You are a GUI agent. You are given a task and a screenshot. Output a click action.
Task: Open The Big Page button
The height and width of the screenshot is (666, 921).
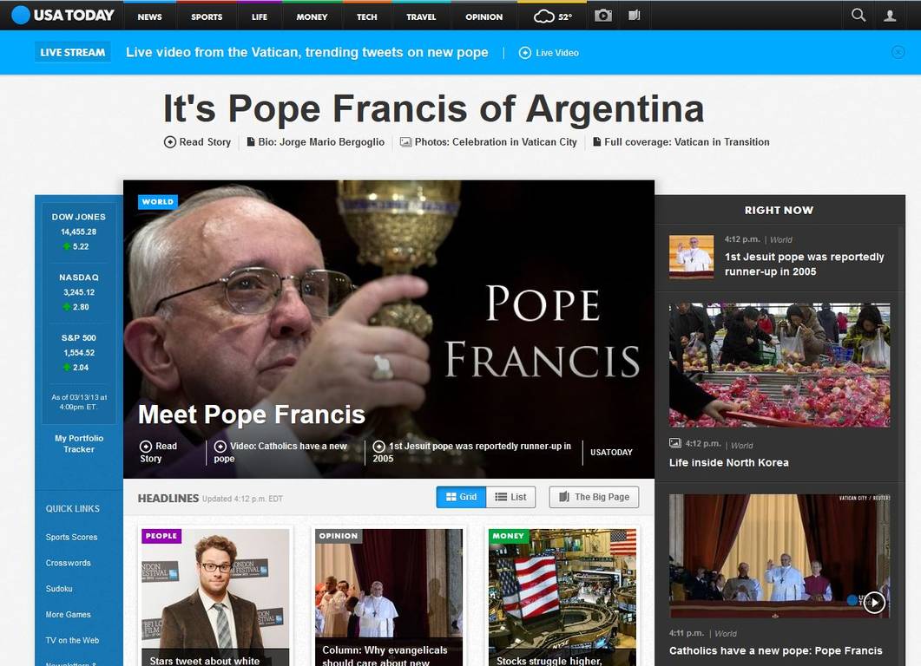[594, 497]
